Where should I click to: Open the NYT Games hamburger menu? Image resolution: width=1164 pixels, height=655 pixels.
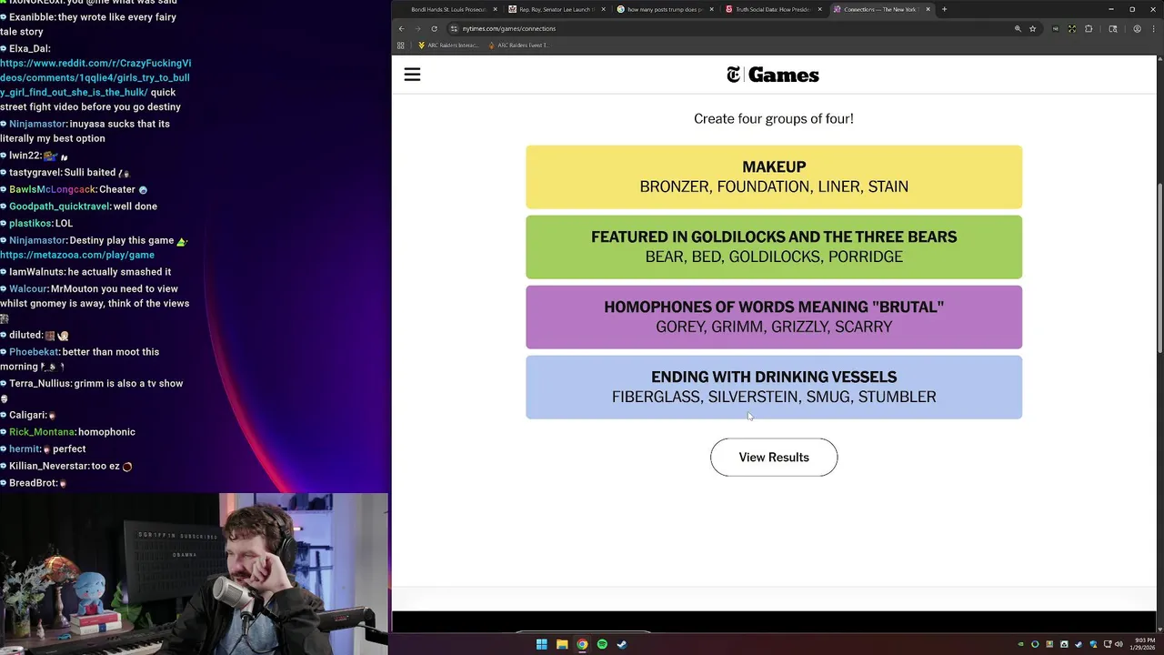pyautogui.click(x=412, y=75)
